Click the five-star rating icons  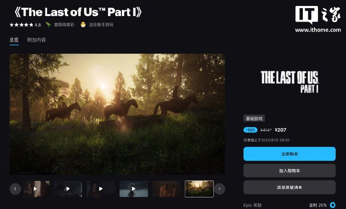22,25
